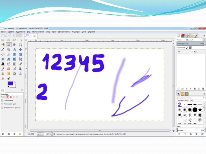206x154 pixels.
Task: Select the Crop tool
Action: point(9,54)
